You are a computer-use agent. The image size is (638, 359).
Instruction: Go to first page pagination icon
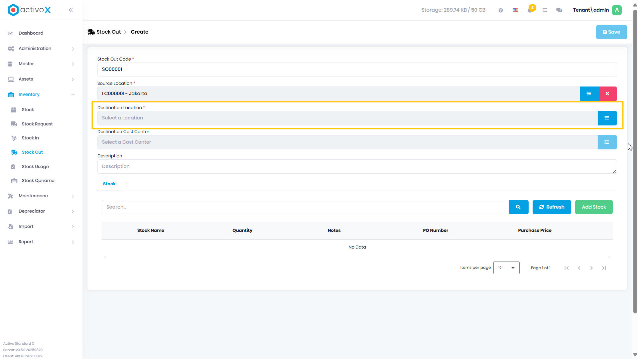click(x=567, y=268)
